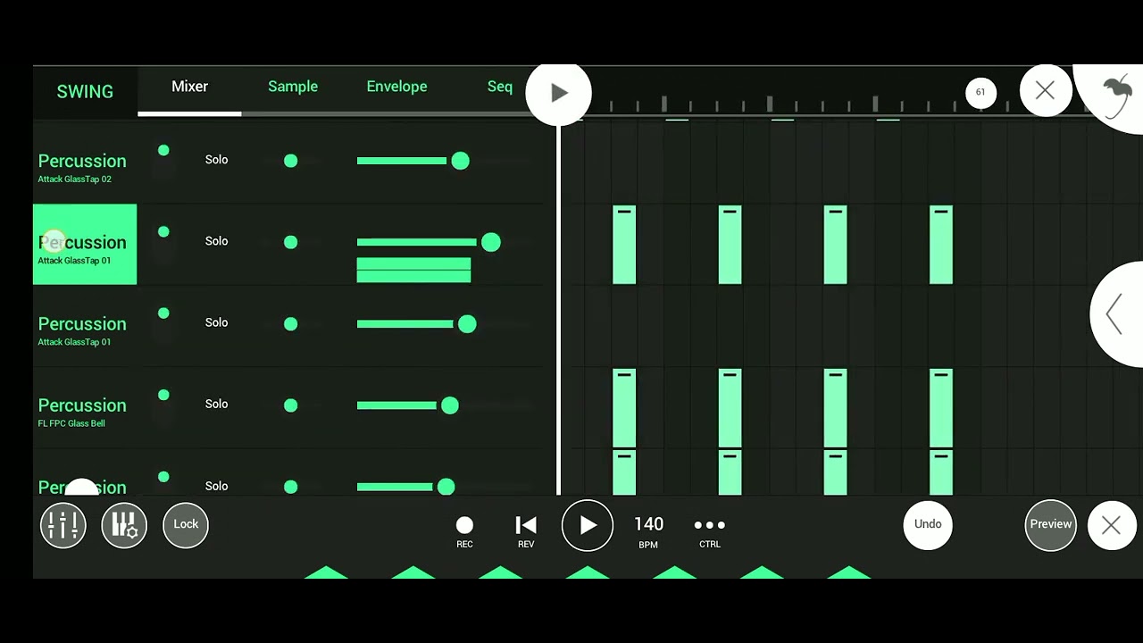
Task: Click the volume slider handle of Attack GlassTap 02
Action: click(x=460, y=161)
